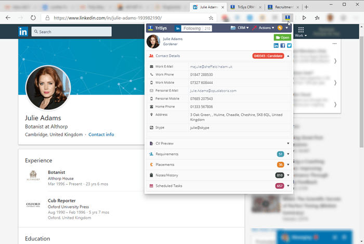Collapse the Contact Details section
Viewport: 364px width, 244px height.
[288, 56]
